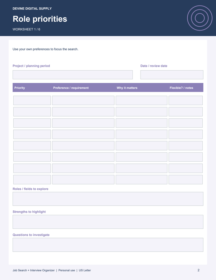The height and width of the screenshot is (280, 216).
Task: Click the Flexible? / notes column header
Action: tap(181, 88)
